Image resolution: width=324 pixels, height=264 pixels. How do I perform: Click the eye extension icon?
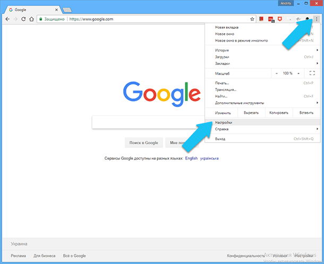pyautogui.click(x=298, y=19)
